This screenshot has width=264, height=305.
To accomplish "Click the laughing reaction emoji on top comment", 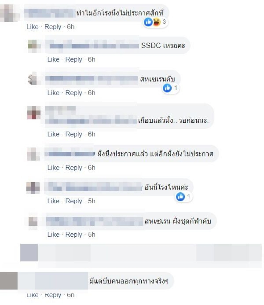I will [156, 22].
